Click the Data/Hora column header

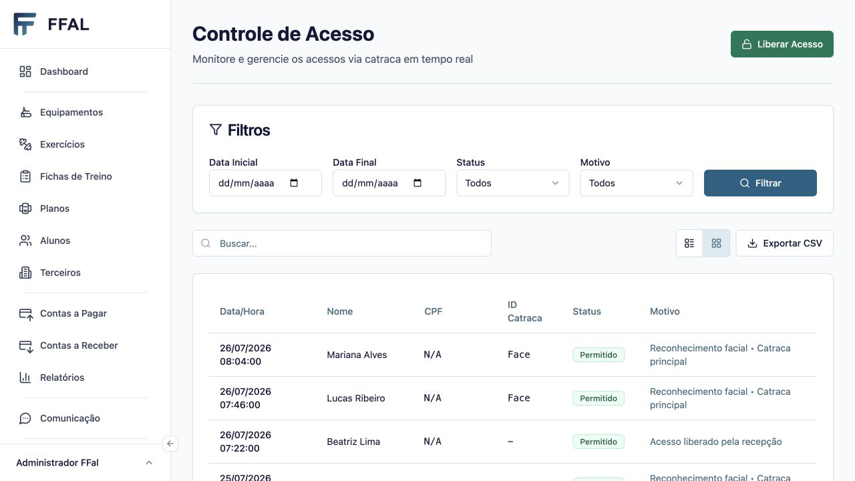(x=242, y=311)
